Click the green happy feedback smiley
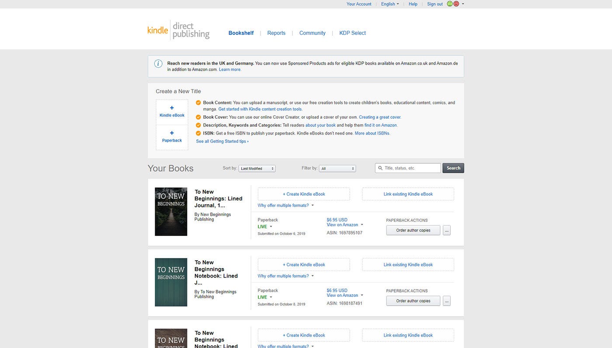The height and width of the screenshot is (348, 612). [x=450, y=4]
